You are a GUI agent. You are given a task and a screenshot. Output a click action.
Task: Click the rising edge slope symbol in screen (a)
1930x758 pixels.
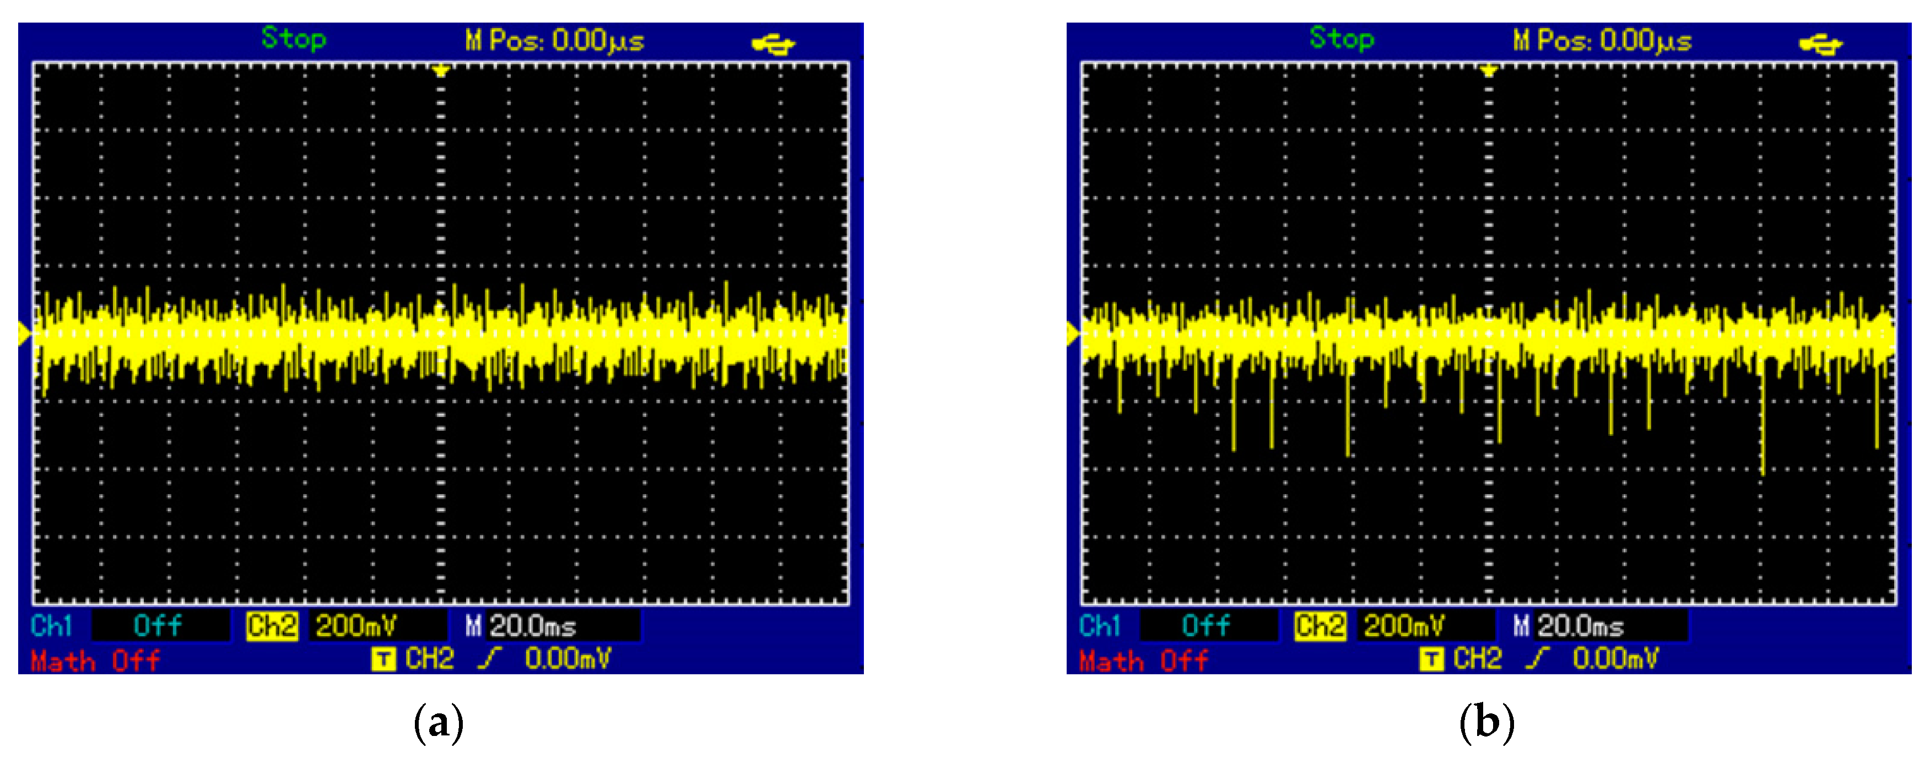tap(489, 658)
